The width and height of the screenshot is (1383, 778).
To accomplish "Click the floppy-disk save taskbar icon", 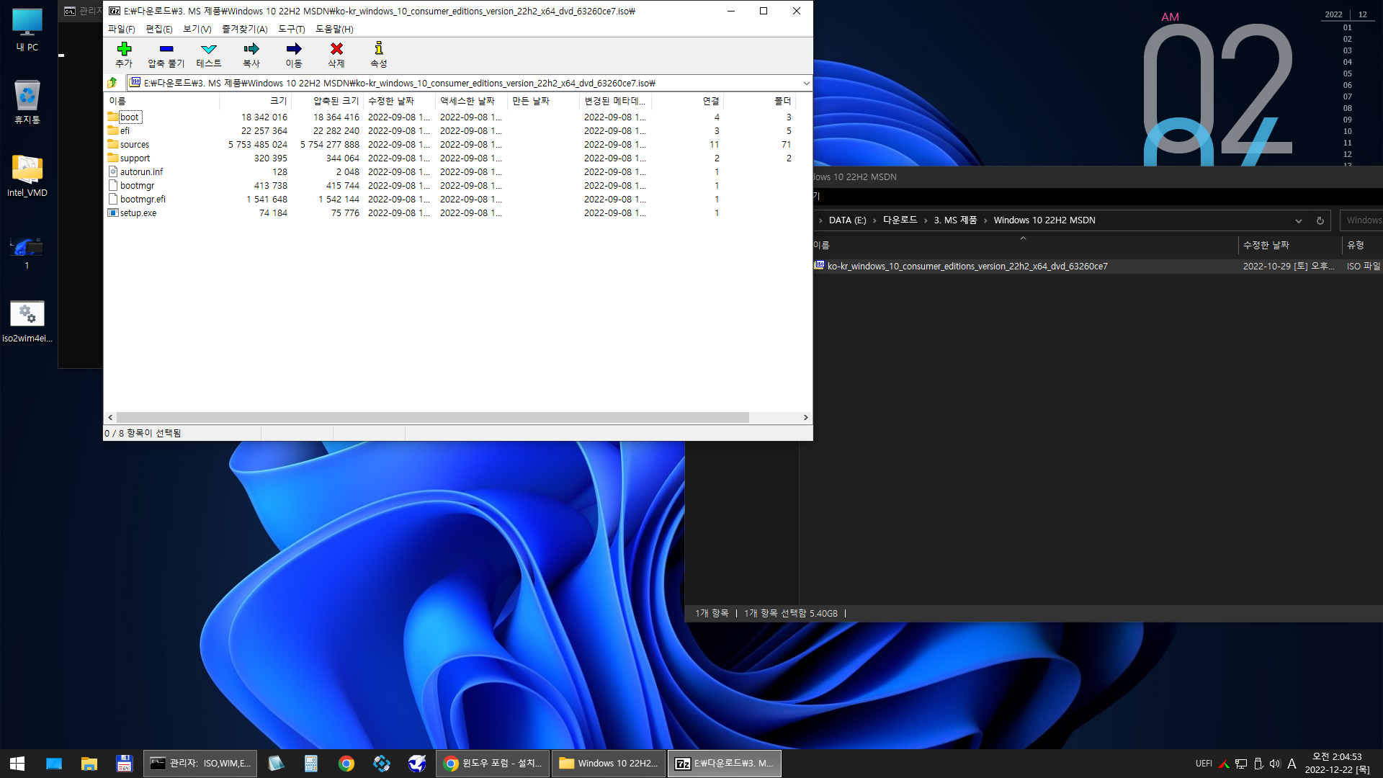I will (x=124, y=764).
